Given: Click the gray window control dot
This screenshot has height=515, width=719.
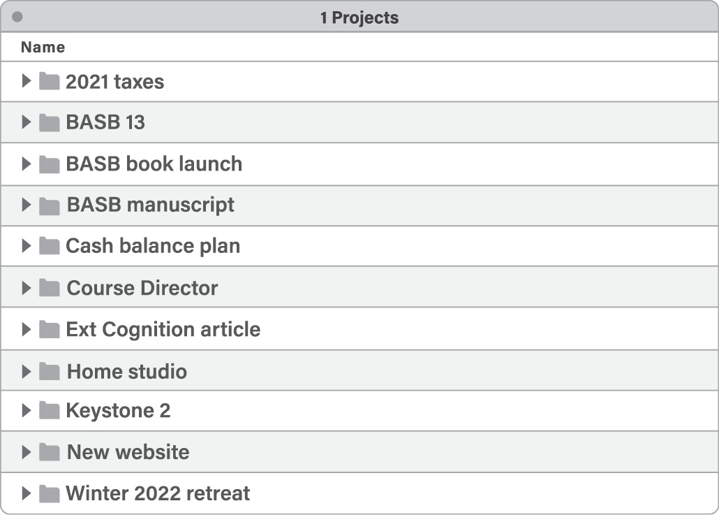Looking at the screenshot, I should [17, 17].
